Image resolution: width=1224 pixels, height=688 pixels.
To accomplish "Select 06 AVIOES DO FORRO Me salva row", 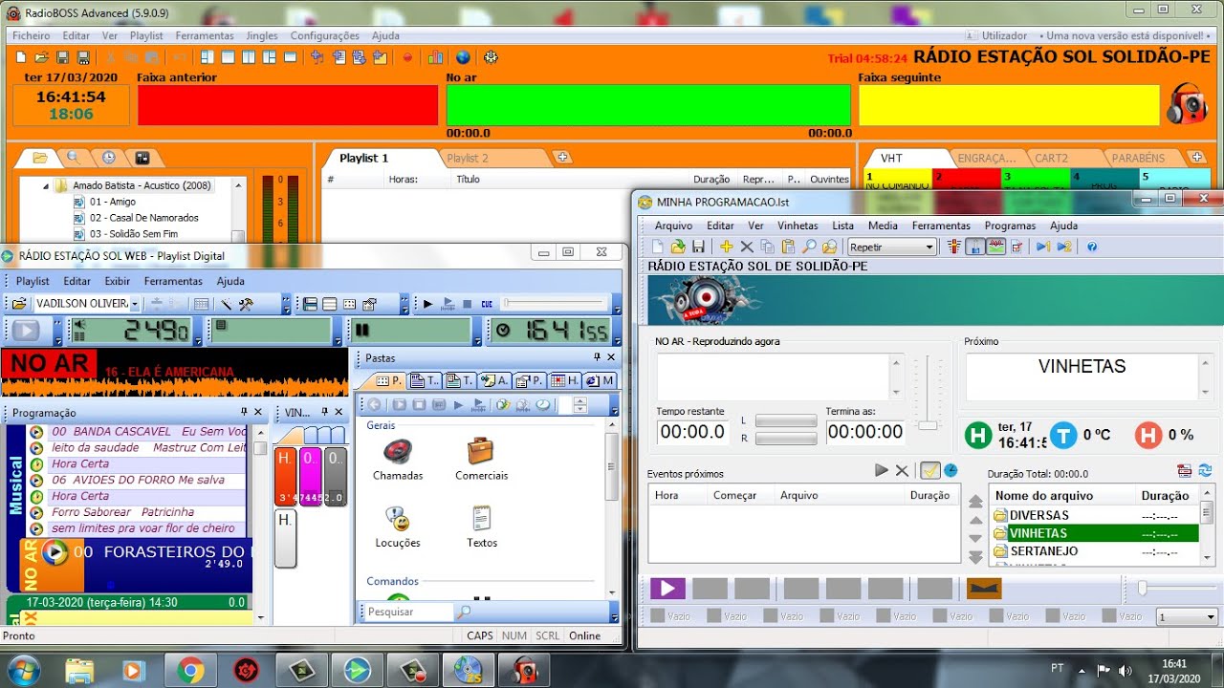I will tap(148, 480).
